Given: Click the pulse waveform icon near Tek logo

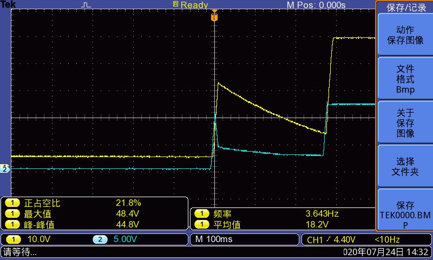Looking at the screenshot, I should click(x=86, y=5).
